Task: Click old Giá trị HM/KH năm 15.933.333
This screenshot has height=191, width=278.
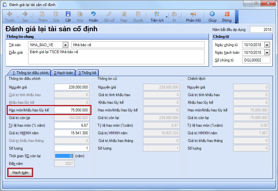Action: (x=161, y=133)
